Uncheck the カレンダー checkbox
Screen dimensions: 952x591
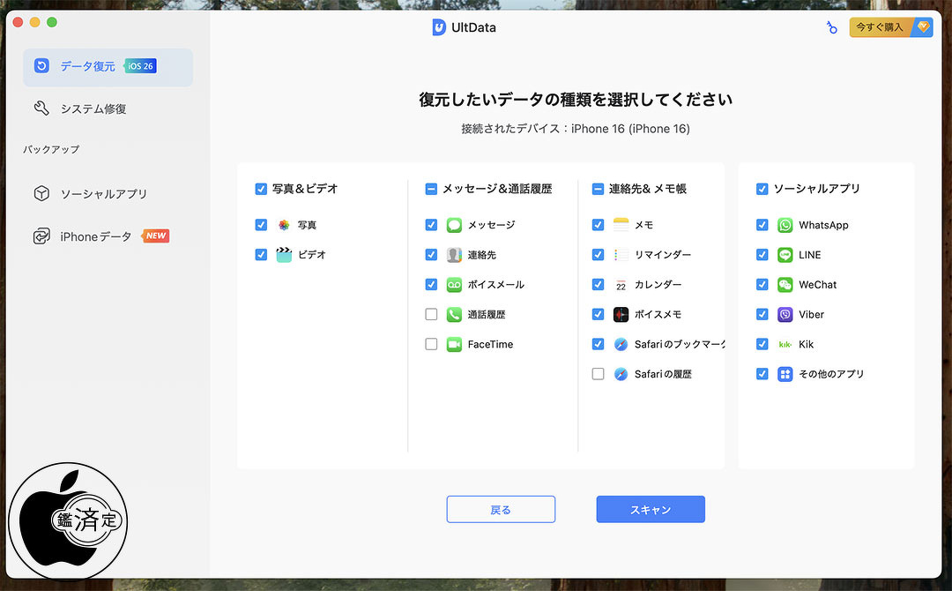pyautogui.click(x=598, y=284)
